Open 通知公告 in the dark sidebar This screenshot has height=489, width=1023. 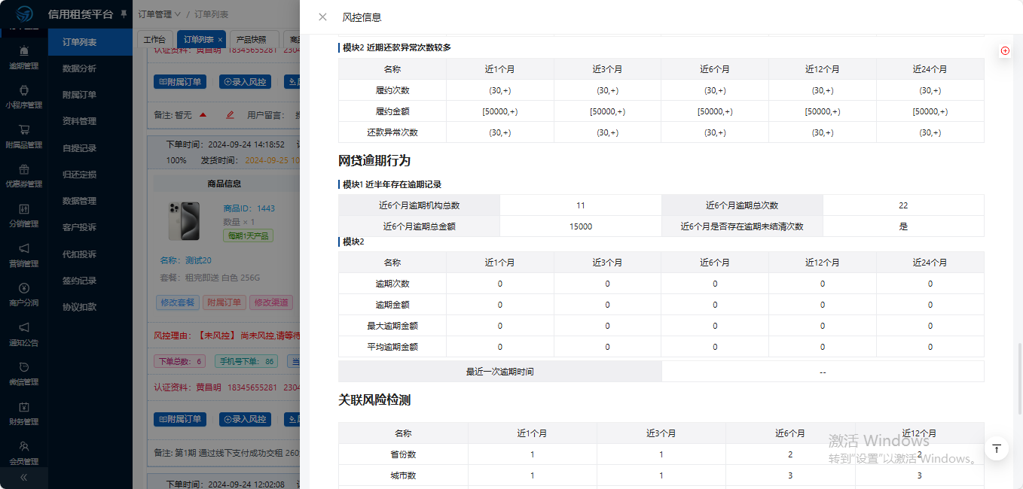(24, 334)
